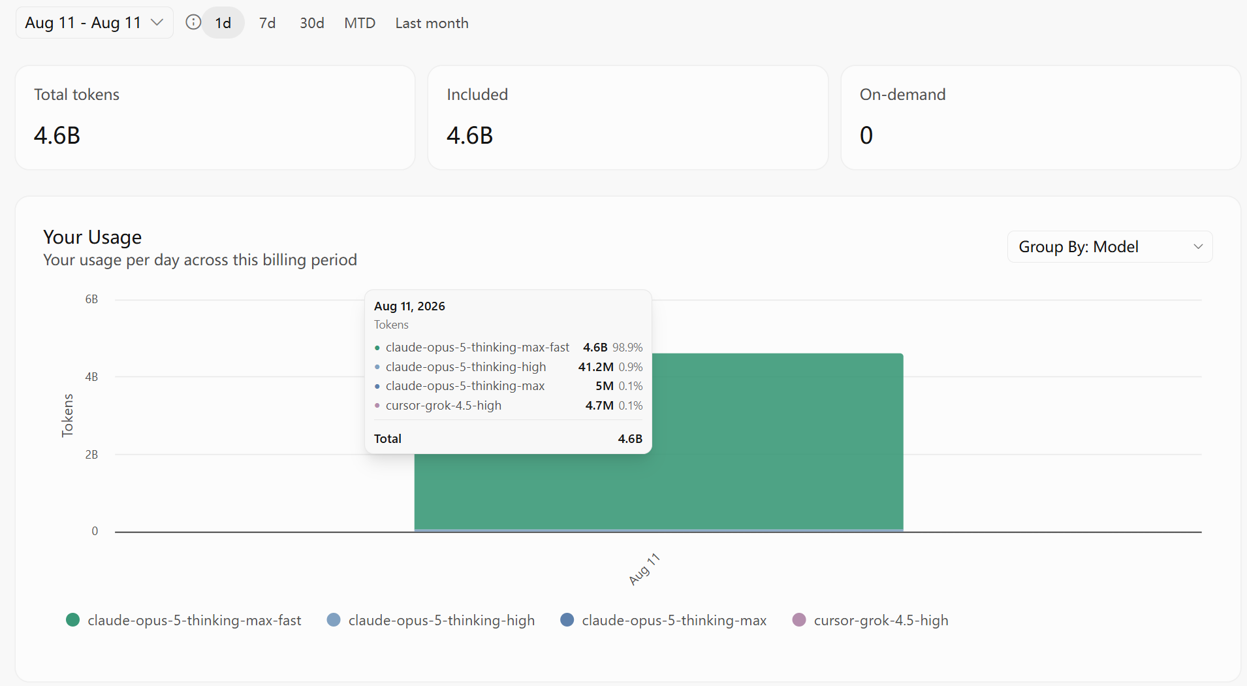The image size is (1247, 686).
Task: Click the info circle icon
Action: pyautogui.click(x=193, y=22)
